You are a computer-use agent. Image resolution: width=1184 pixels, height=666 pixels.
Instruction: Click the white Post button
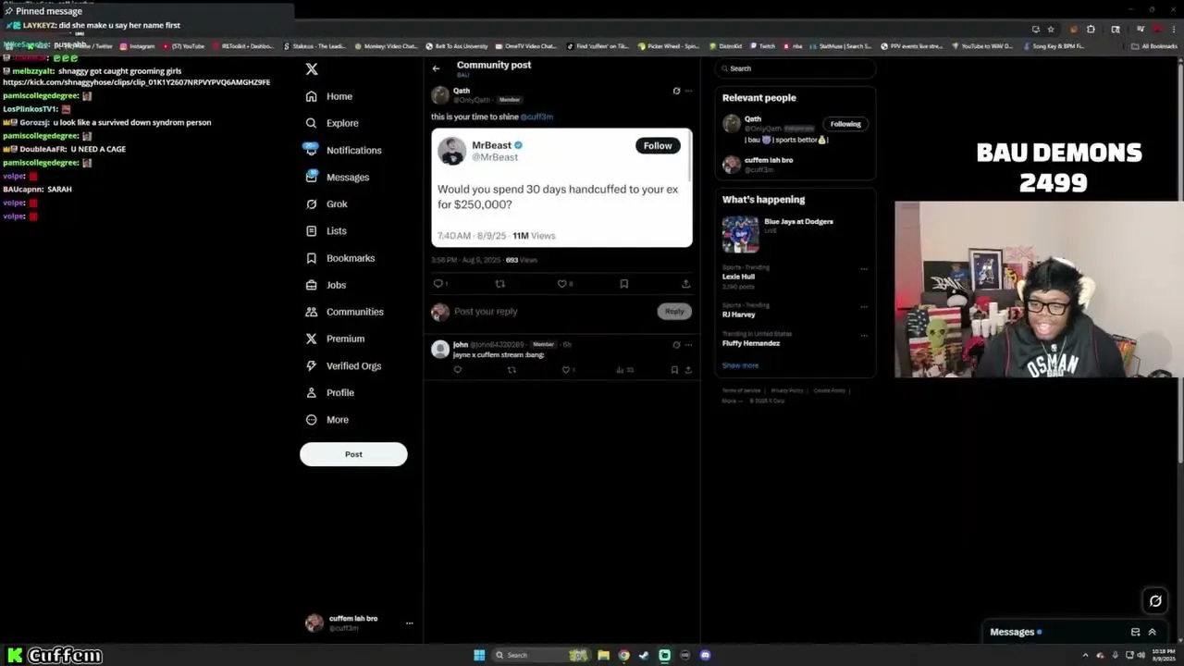coord(353,454)
